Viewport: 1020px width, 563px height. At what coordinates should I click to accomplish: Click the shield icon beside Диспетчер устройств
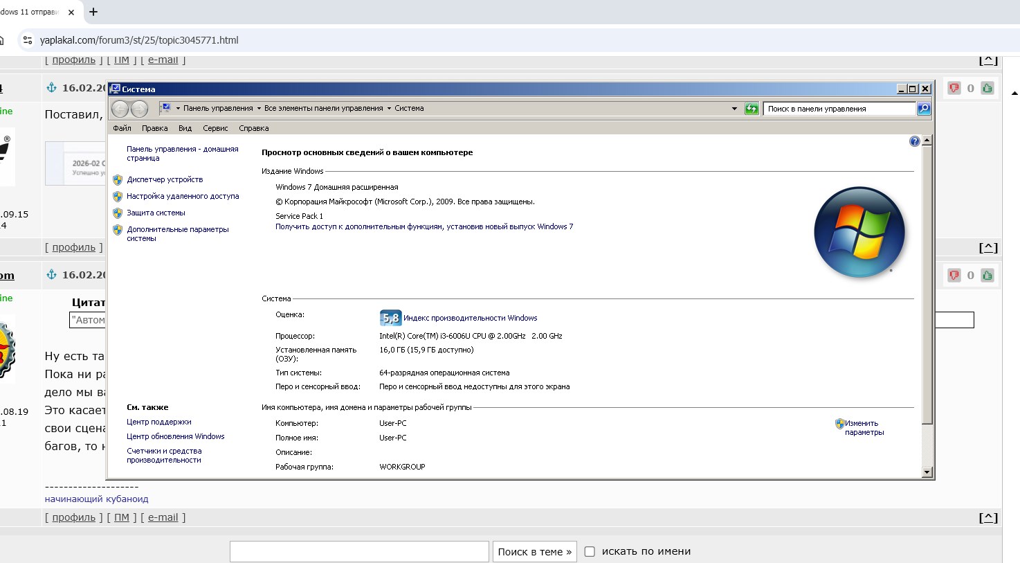[118, 180]
